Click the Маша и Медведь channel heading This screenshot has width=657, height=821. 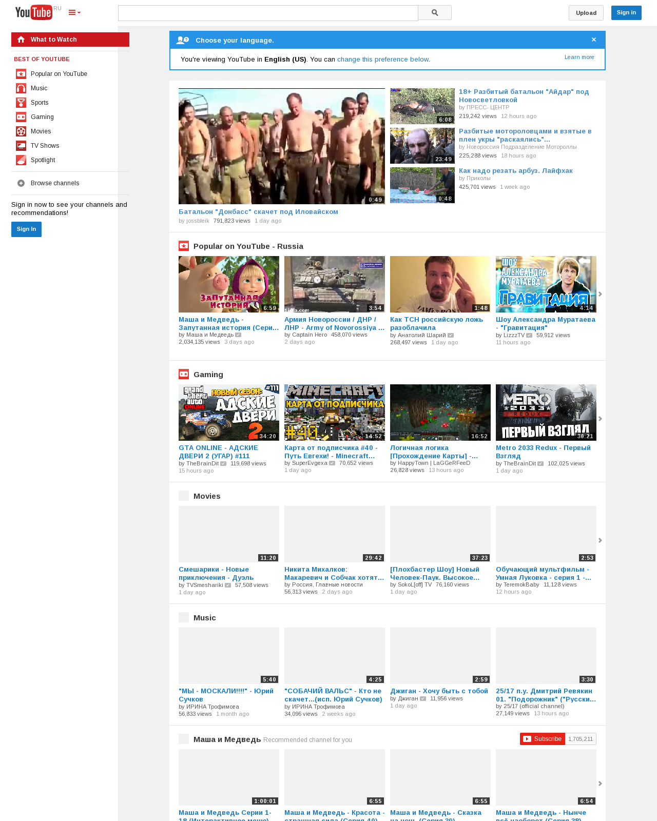coord(227,739)
